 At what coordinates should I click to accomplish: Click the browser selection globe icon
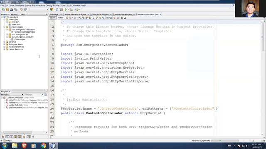tap(52, 10)
